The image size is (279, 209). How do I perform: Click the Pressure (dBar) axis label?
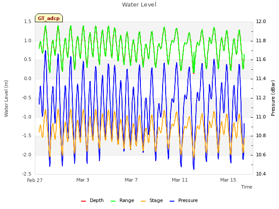click(273, 98)
